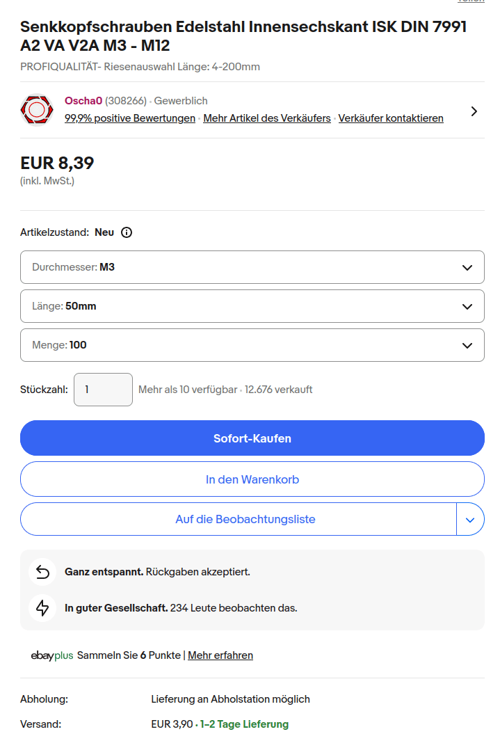The height and width of the screenshot is (734, 500).
Task: Click the ebay plus logo
Action: [52, 655]
